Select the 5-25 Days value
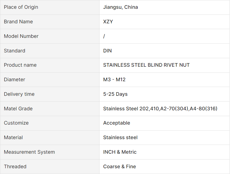 click(x=115, y=94)
